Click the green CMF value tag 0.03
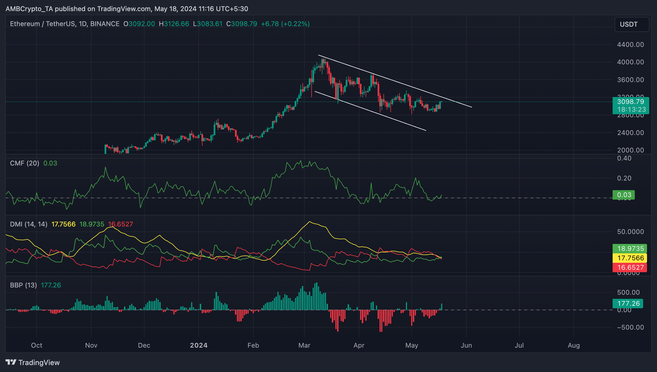657x372 pixels. [x=624, y=195]
